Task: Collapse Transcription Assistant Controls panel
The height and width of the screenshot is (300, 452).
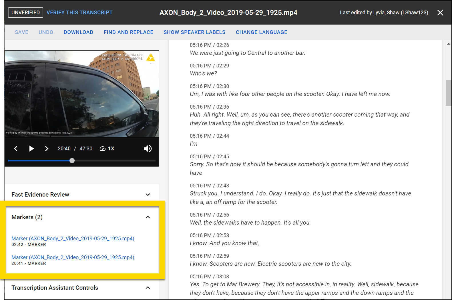Action: point(148,288)
